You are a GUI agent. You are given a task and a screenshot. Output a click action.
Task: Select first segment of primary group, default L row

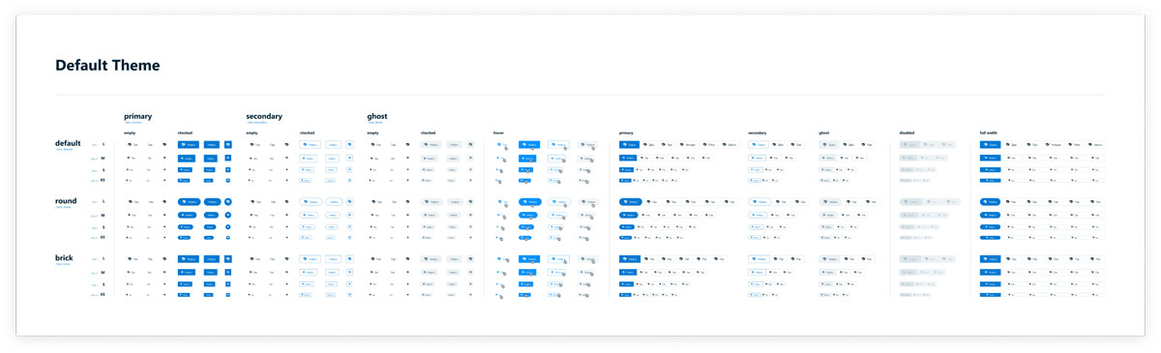click(x=629, y=145)
